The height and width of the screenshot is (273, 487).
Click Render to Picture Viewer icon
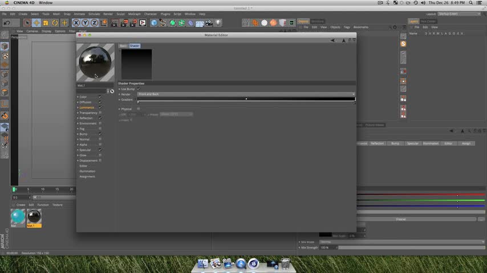point(124,23)
